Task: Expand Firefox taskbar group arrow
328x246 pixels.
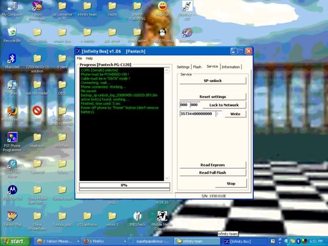Action: click(x=125, y=241)
